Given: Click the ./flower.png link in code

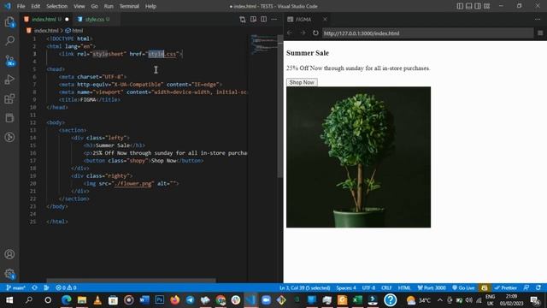Looking at the screenshot, I should [x=132, y=184].
